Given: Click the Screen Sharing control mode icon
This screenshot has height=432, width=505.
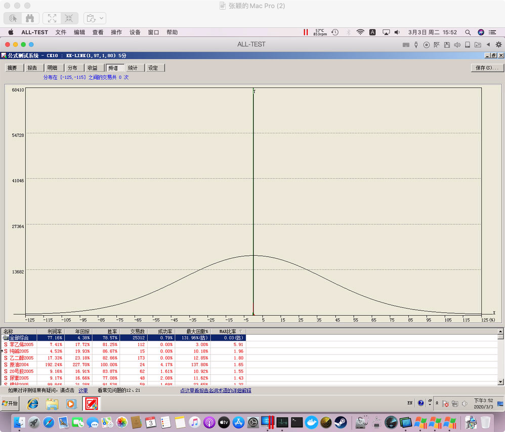Looking at the screenshot, I should [x=13, y=18].
